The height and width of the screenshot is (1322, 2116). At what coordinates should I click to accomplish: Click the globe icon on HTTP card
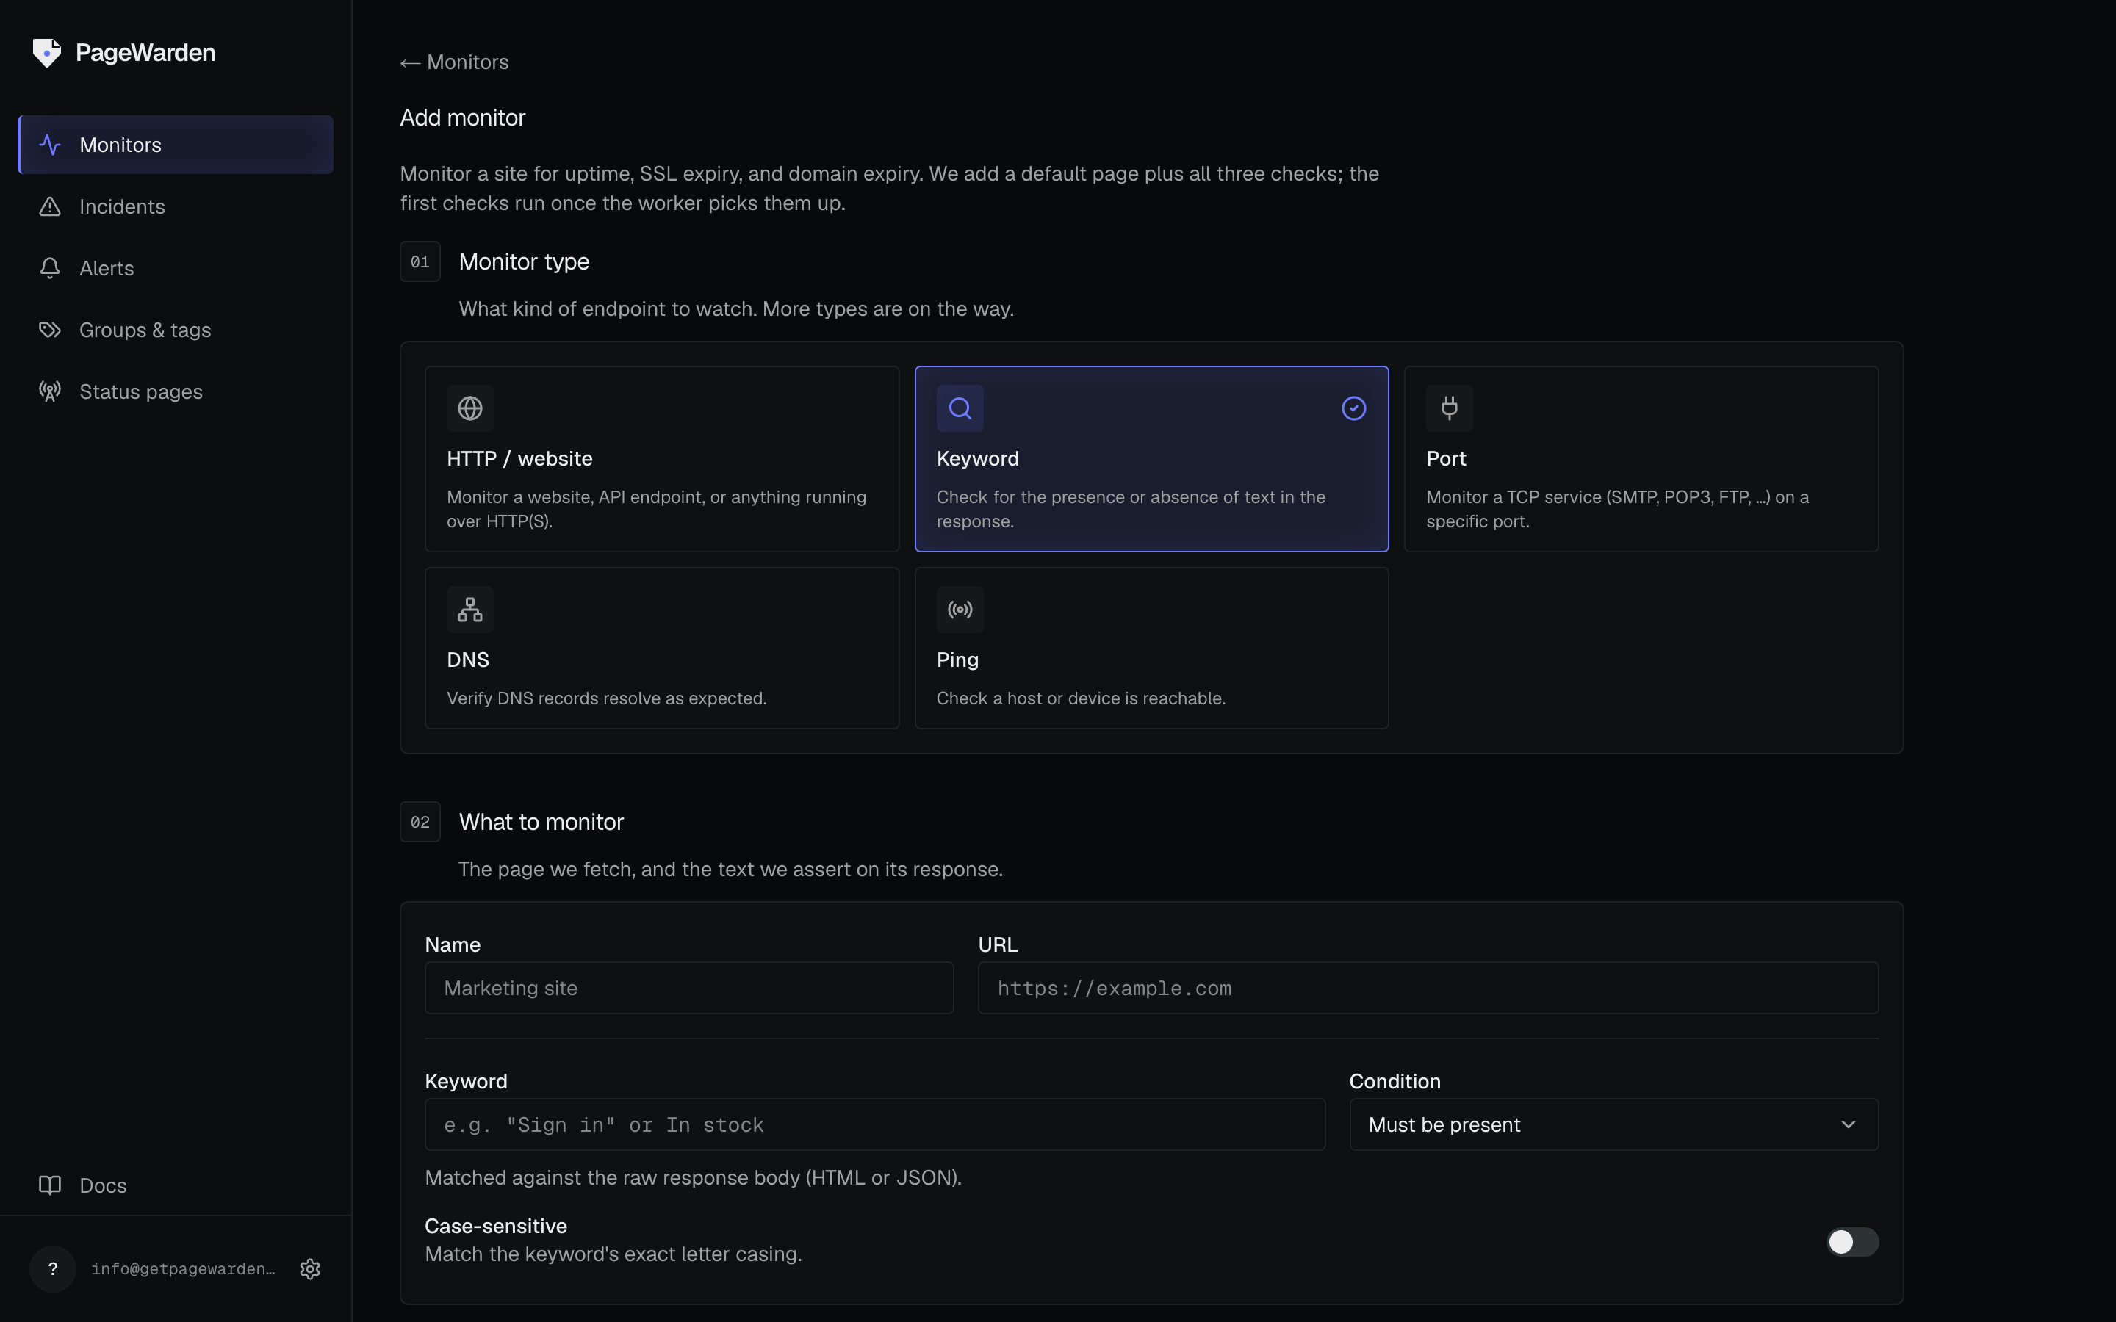(470, 408)
